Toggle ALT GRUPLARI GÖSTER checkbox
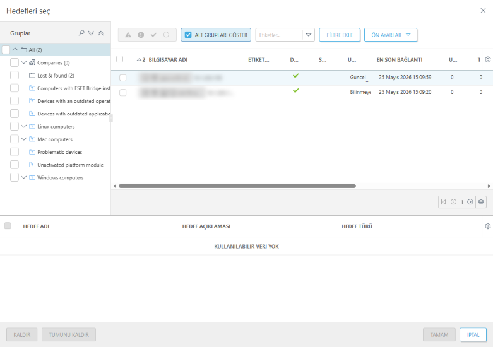The height and width of the screenshot is (347, 493). tap(188, 35)
